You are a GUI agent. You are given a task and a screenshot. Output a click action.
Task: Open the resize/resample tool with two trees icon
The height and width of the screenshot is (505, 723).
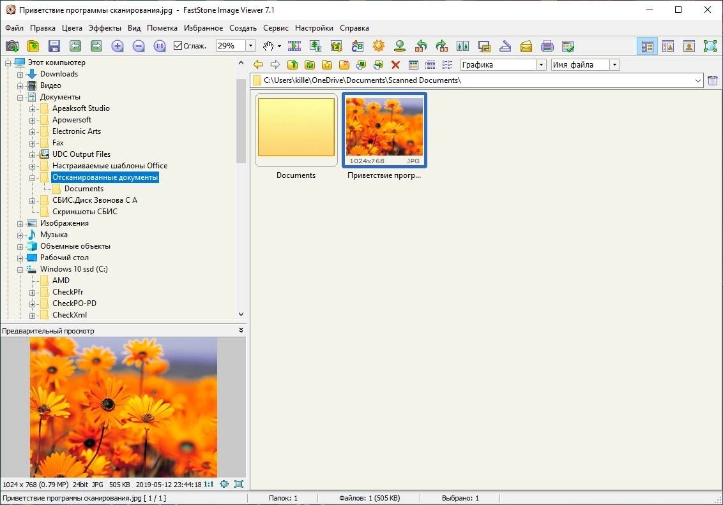(316, 46)
